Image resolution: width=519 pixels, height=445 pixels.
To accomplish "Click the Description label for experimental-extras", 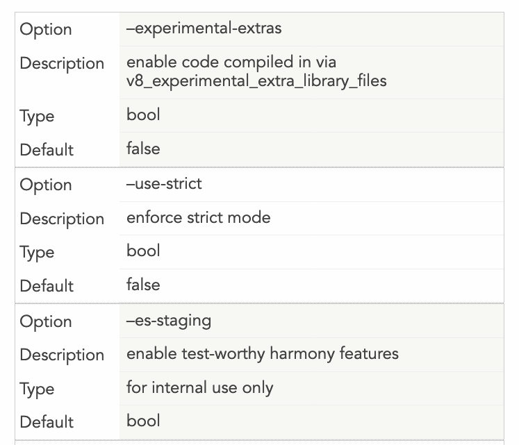I will coord(62,63).
